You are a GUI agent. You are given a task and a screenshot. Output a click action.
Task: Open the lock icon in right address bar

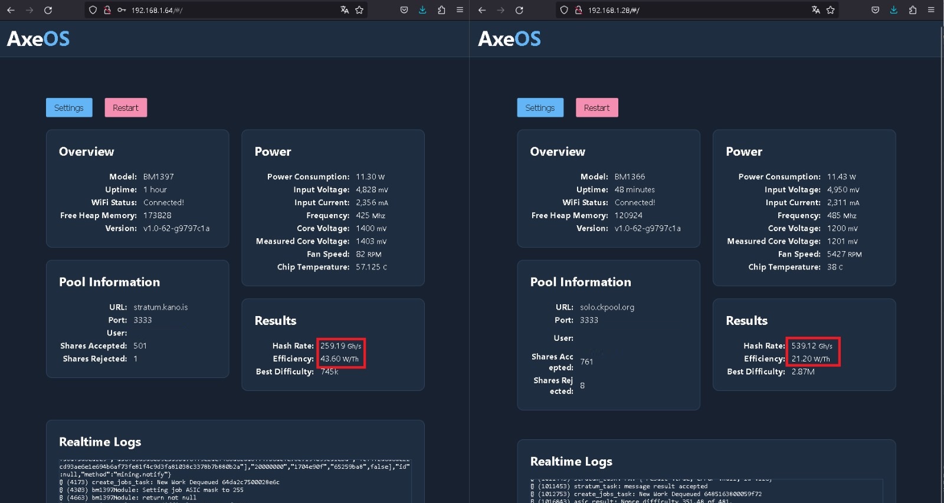(579, 10)
